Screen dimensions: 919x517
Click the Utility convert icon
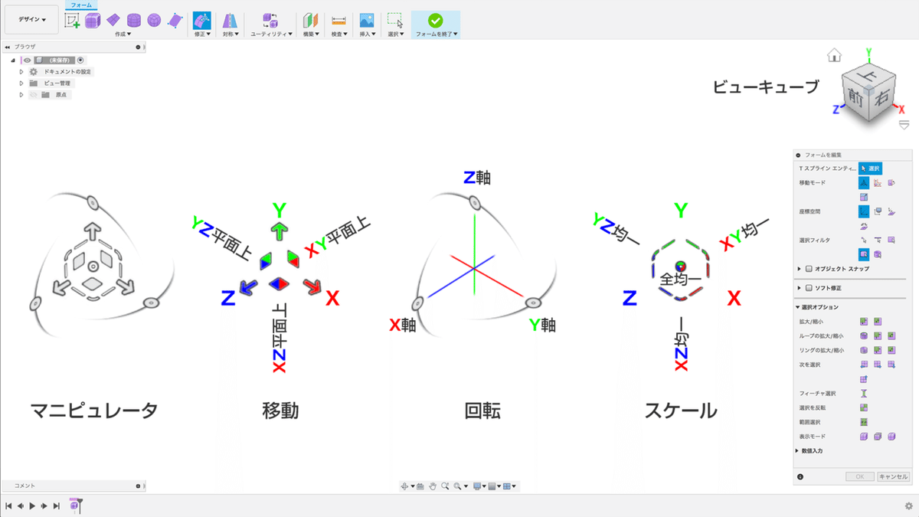[270, 21]
